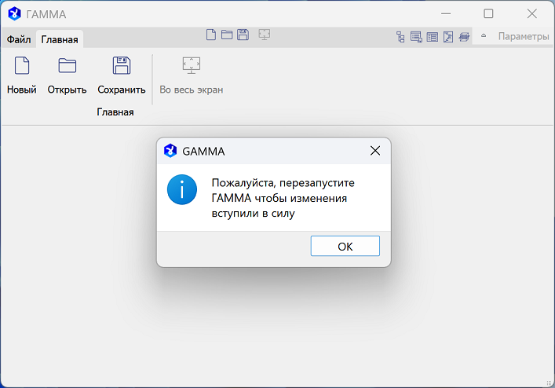Viewport: 555px width, 388px height.
Task: Open the Файл menu tab
Action: pyautogui.click(x=19, y=38)
